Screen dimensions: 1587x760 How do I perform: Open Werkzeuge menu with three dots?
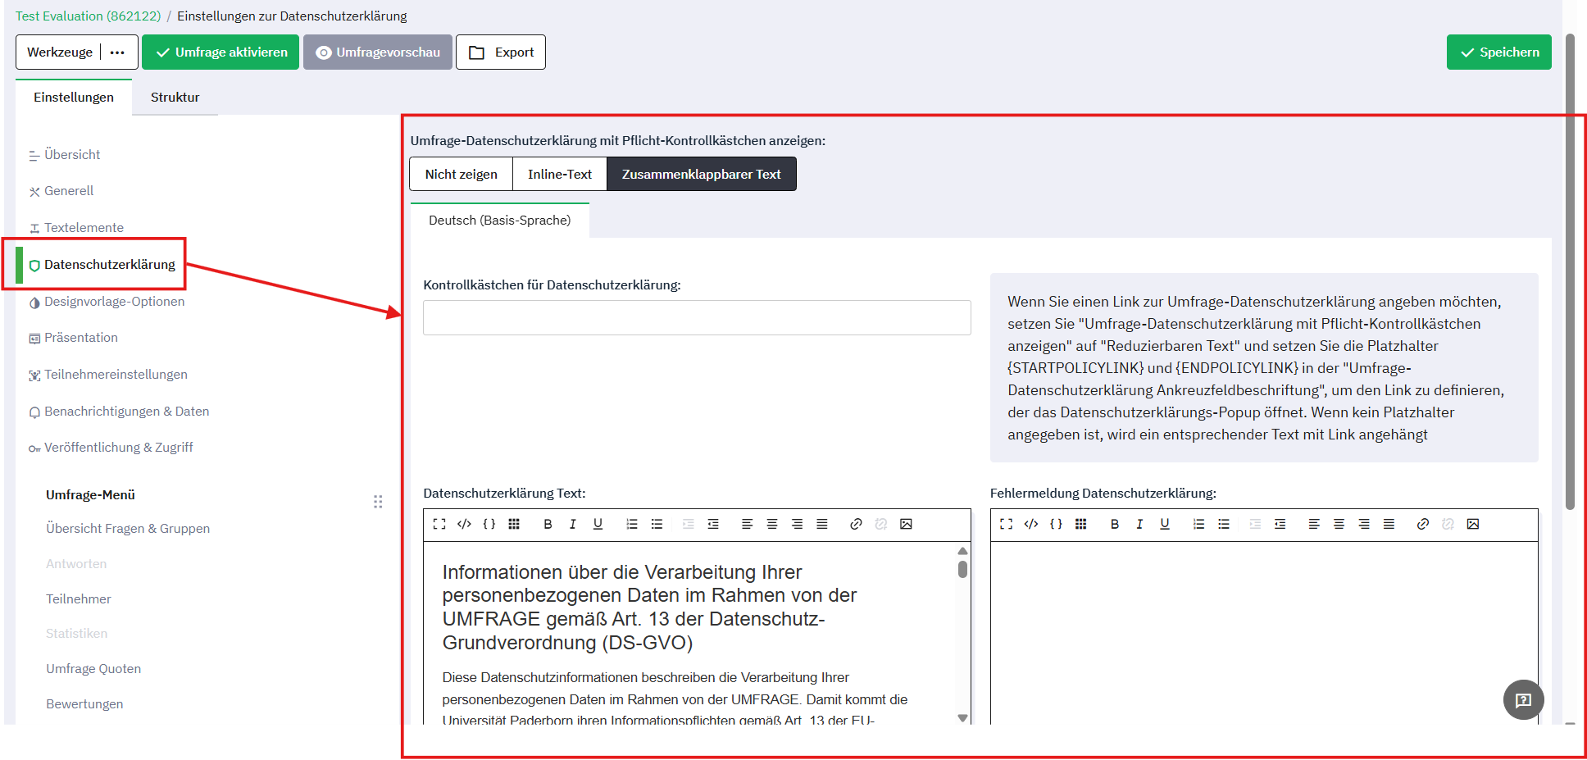pos(117,52)
